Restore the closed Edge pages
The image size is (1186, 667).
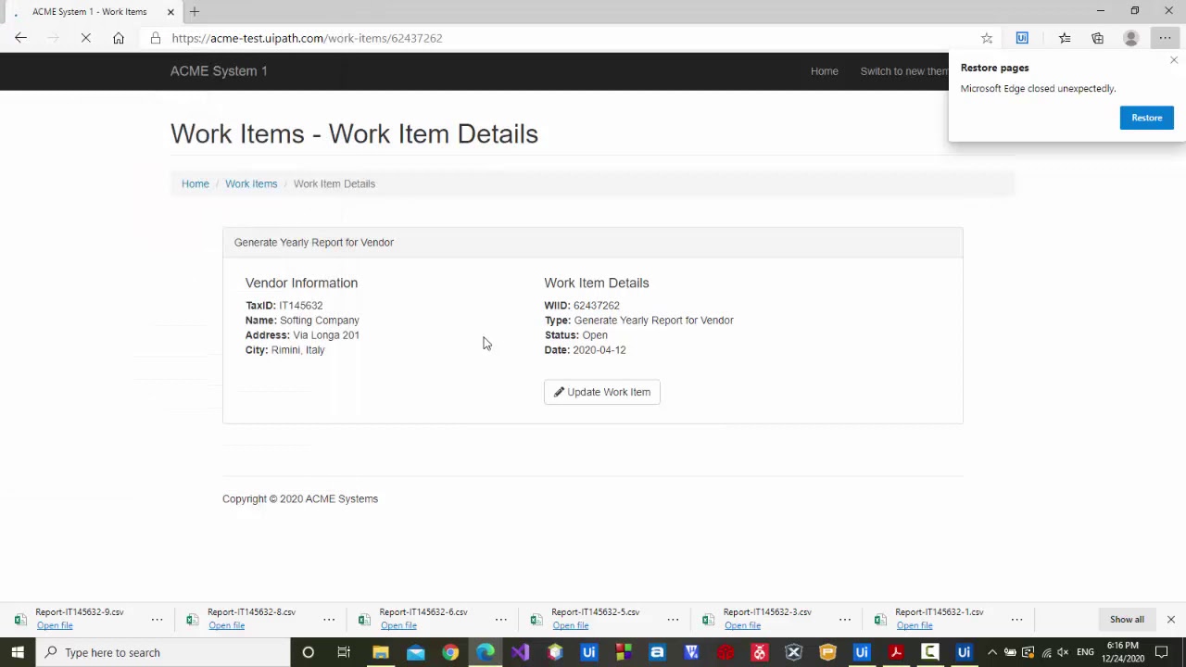(x=1146, y=118)
